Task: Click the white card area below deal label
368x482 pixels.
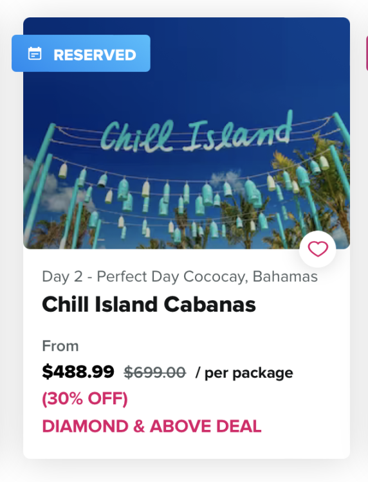Action: pyautogui.click(x=187, y=447)
